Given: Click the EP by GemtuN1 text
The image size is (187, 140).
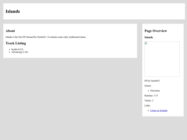Looking at the screenshot, I should click(x=152, y=81).
